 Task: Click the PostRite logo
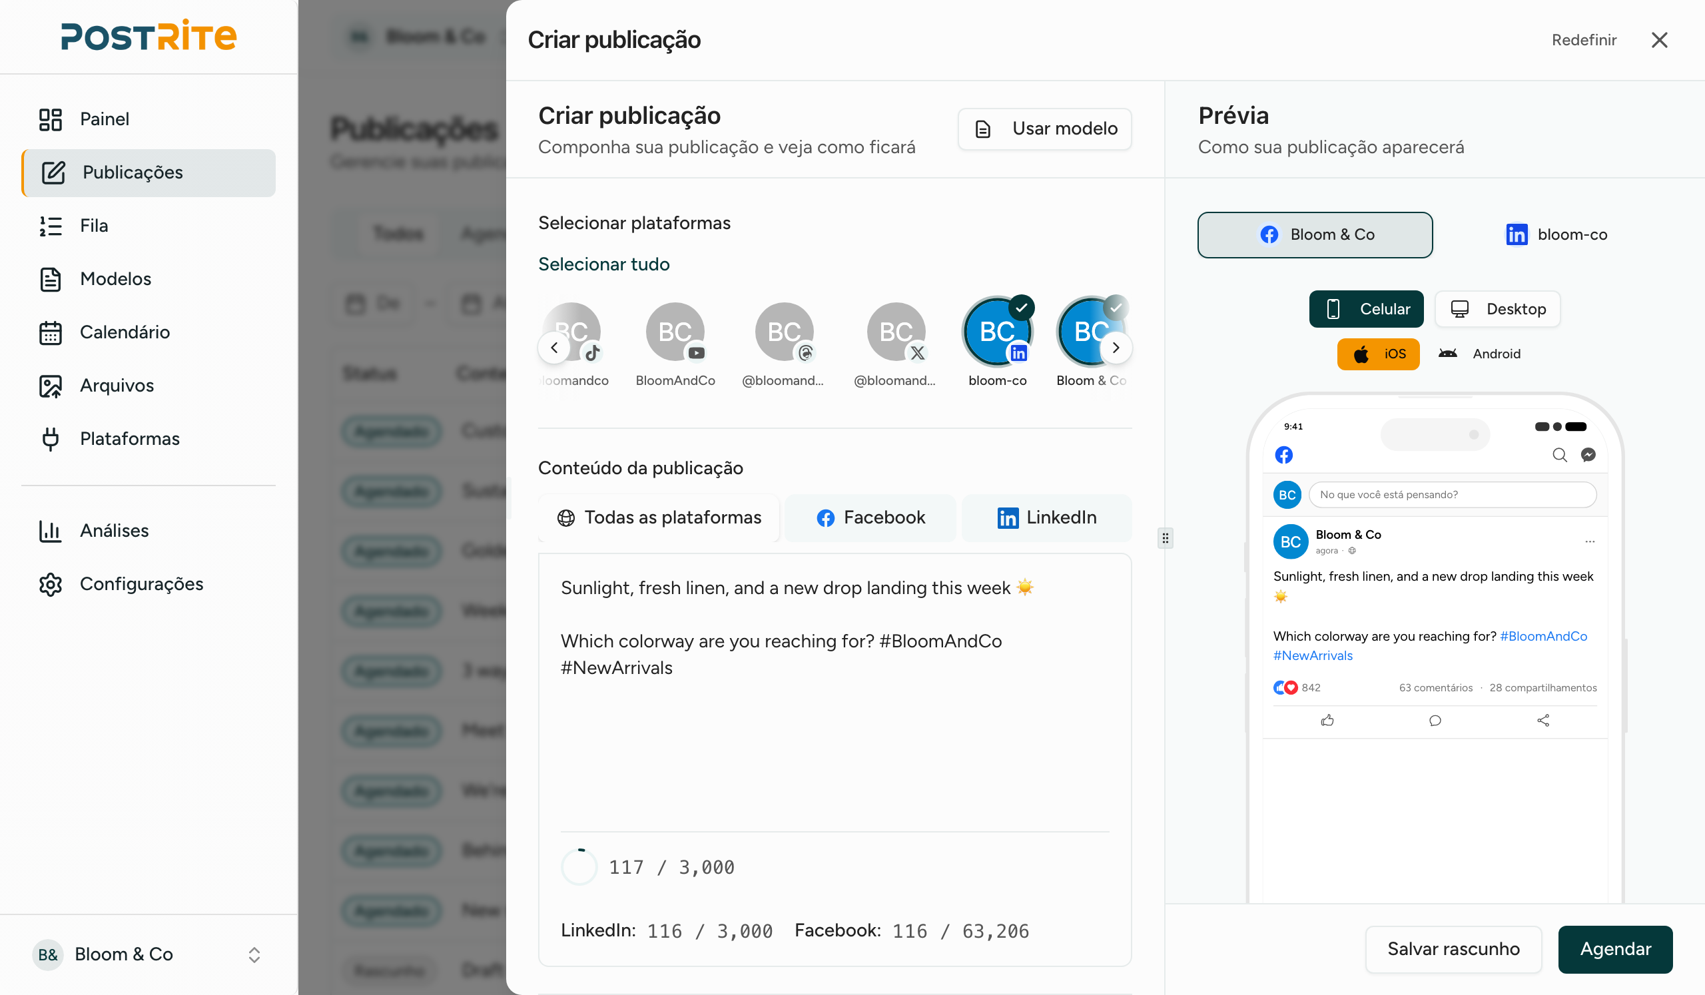148,36
